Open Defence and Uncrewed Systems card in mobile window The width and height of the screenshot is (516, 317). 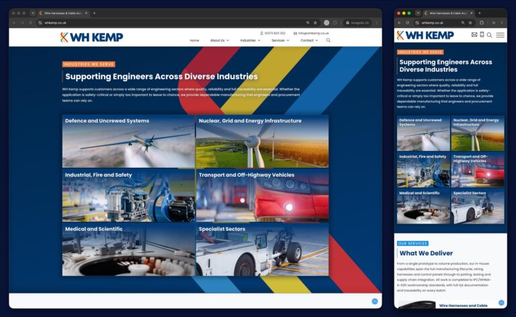[423, 133]
